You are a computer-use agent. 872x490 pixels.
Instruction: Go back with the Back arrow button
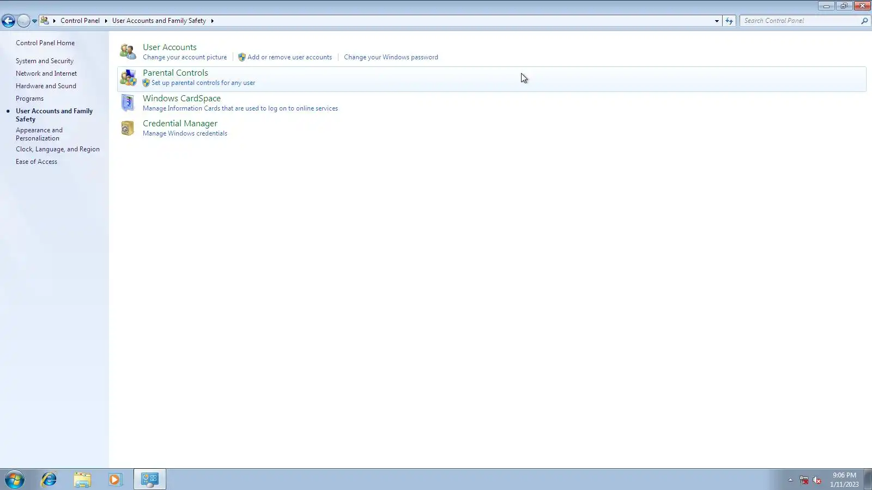(8, 21)
